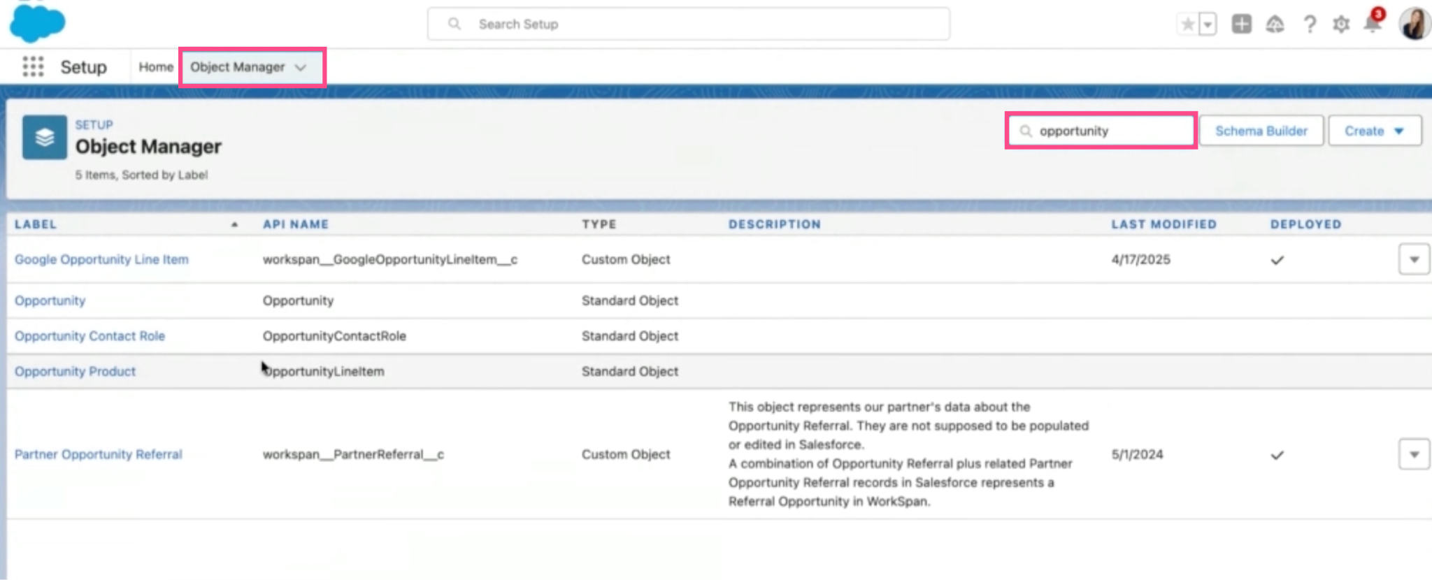Click Standard Object type in the Opportunity row
Viewport: 1432px width, 580px height.
[630, 300]
